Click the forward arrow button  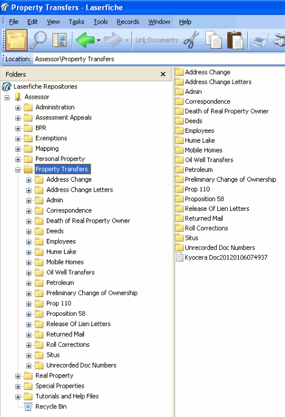click(x=113, y=40)
